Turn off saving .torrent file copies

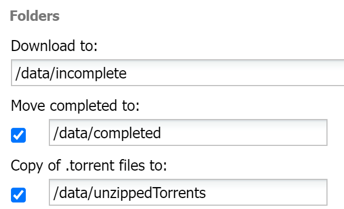tap(19, 195)
